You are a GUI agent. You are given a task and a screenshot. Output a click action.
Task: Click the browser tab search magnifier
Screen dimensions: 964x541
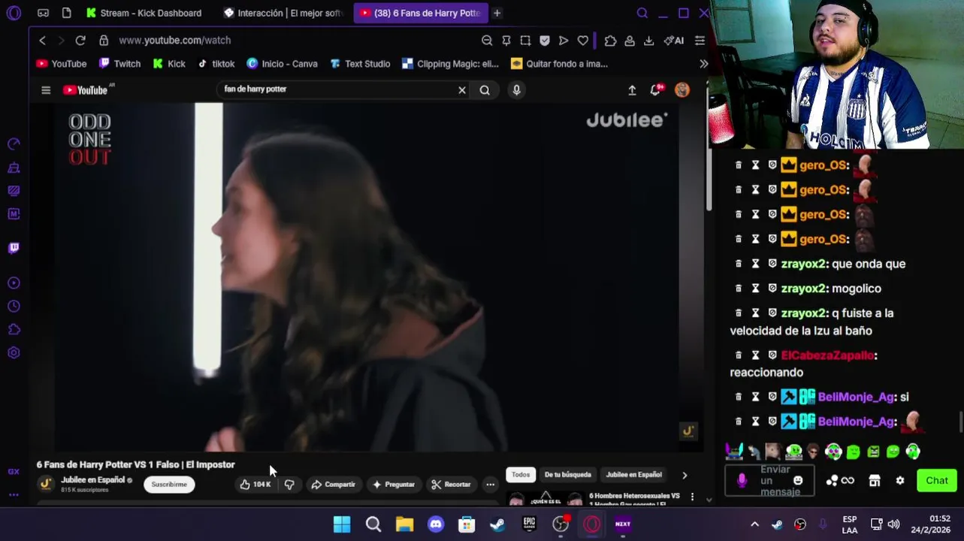(642, 13)
